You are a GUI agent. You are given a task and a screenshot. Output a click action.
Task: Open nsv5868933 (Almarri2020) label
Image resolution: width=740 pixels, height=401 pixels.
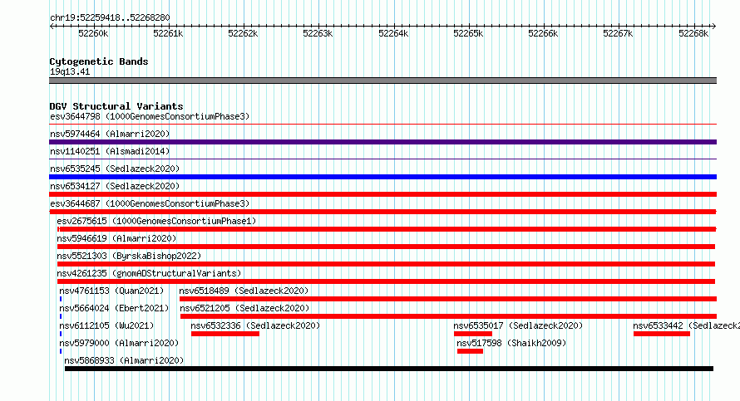coord(124,360)
